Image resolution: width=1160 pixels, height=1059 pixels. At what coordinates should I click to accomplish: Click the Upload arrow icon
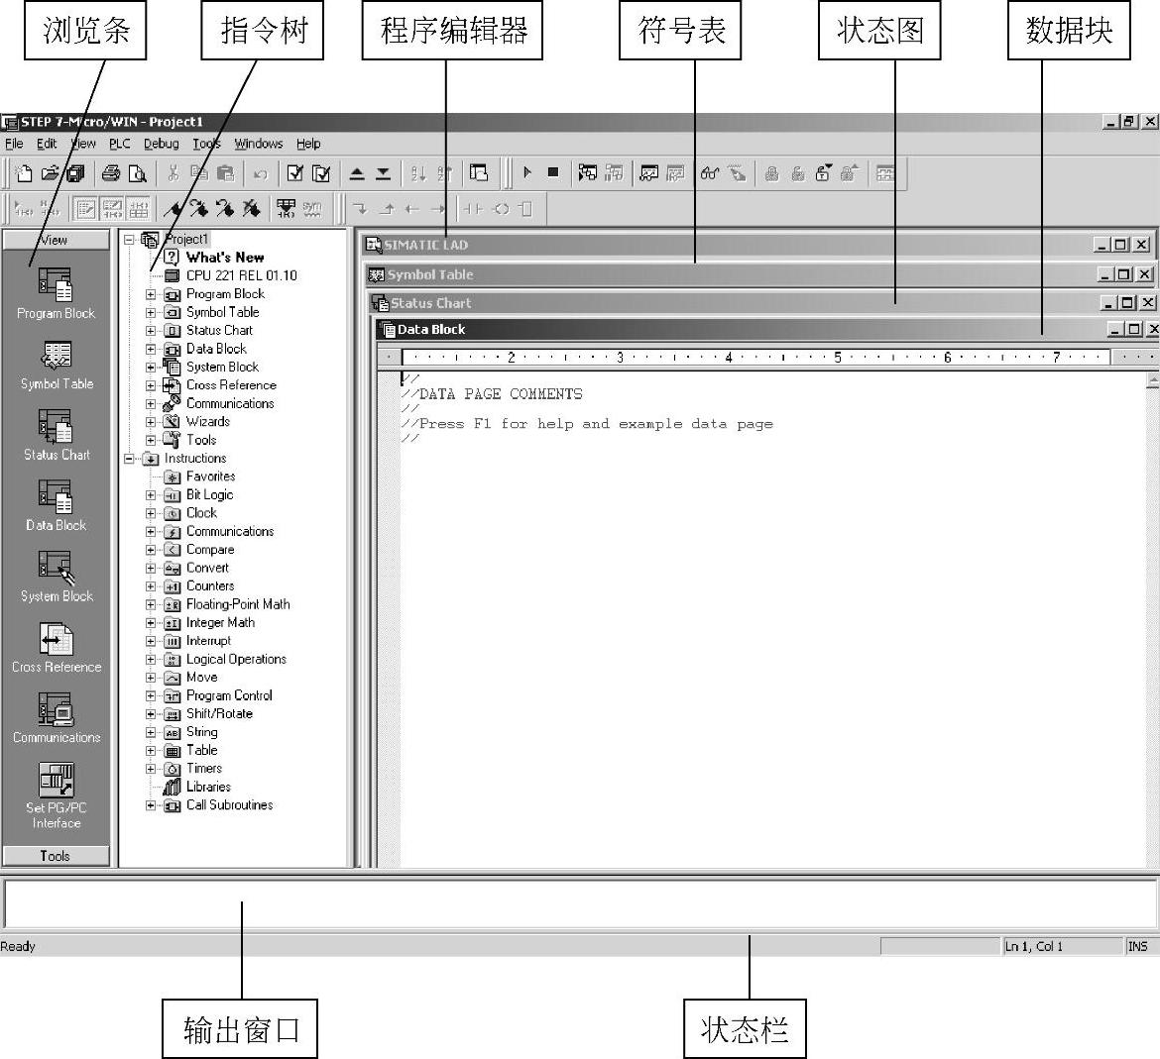357,173
